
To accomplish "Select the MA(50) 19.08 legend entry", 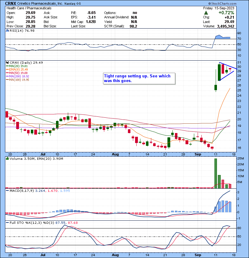I will (x=17, y=73).
